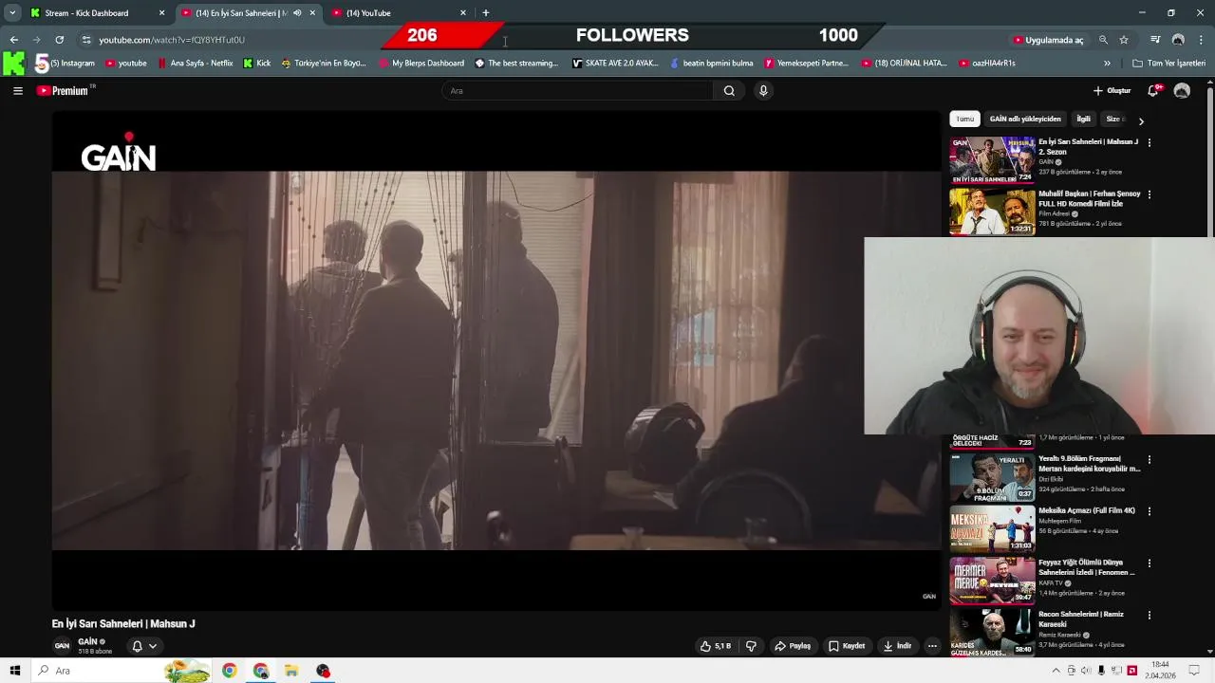
Task: Go to YouTube Premium home logo
Action: pyautogui.click(x=65, y=91)
